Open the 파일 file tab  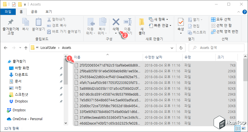pyautogui.click(x=8, y=12)
